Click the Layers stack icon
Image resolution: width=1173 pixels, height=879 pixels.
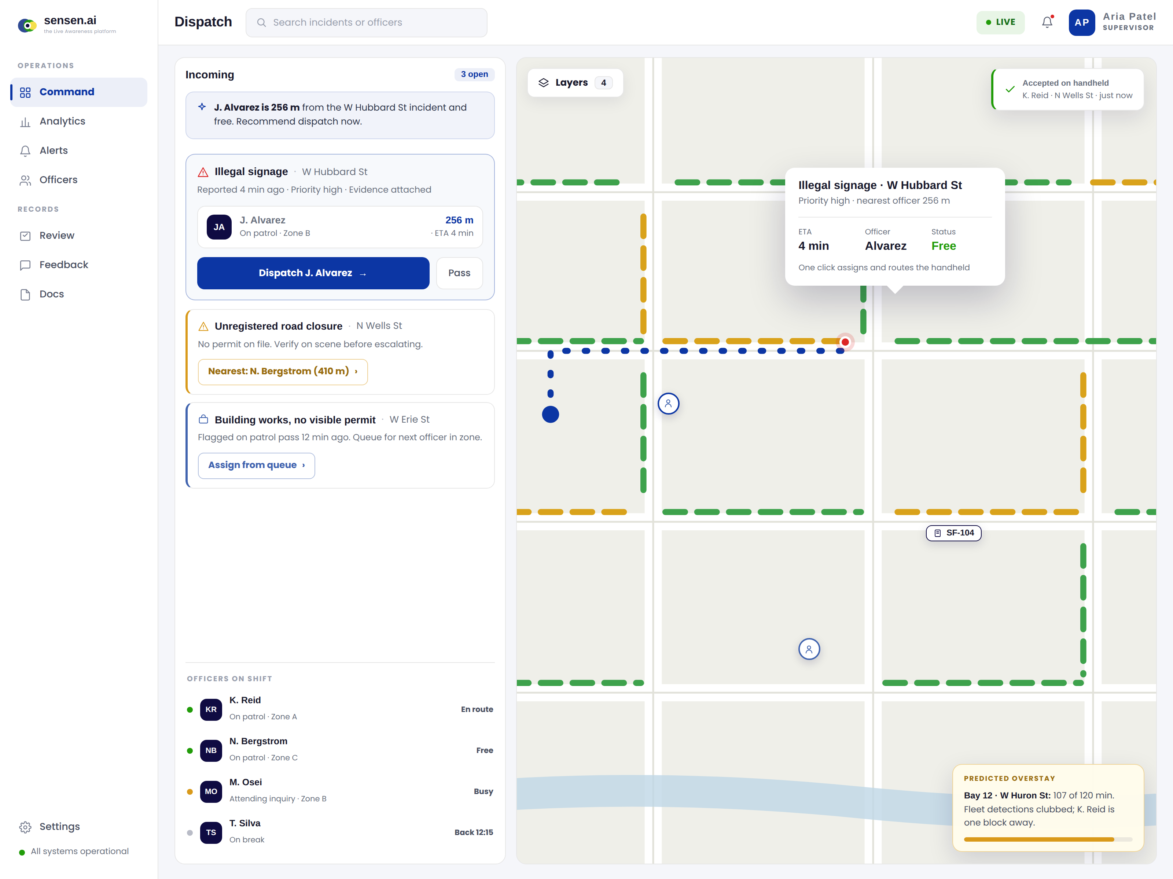click(x=544, y=83)
